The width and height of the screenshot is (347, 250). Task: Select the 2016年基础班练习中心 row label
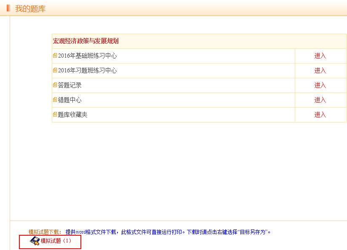87,56
